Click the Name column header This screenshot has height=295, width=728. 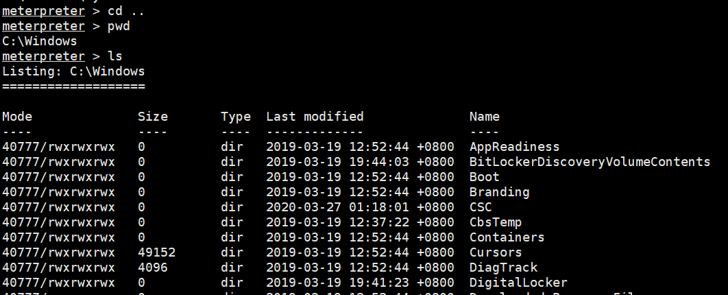(484, 117)
